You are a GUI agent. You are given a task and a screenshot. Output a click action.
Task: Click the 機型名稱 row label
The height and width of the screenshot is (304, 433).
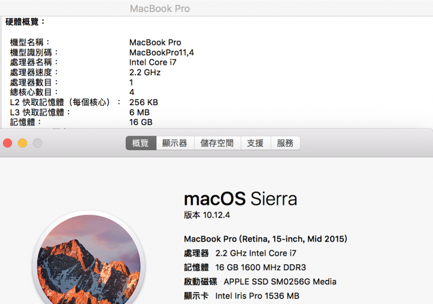[x=29, y=43]
